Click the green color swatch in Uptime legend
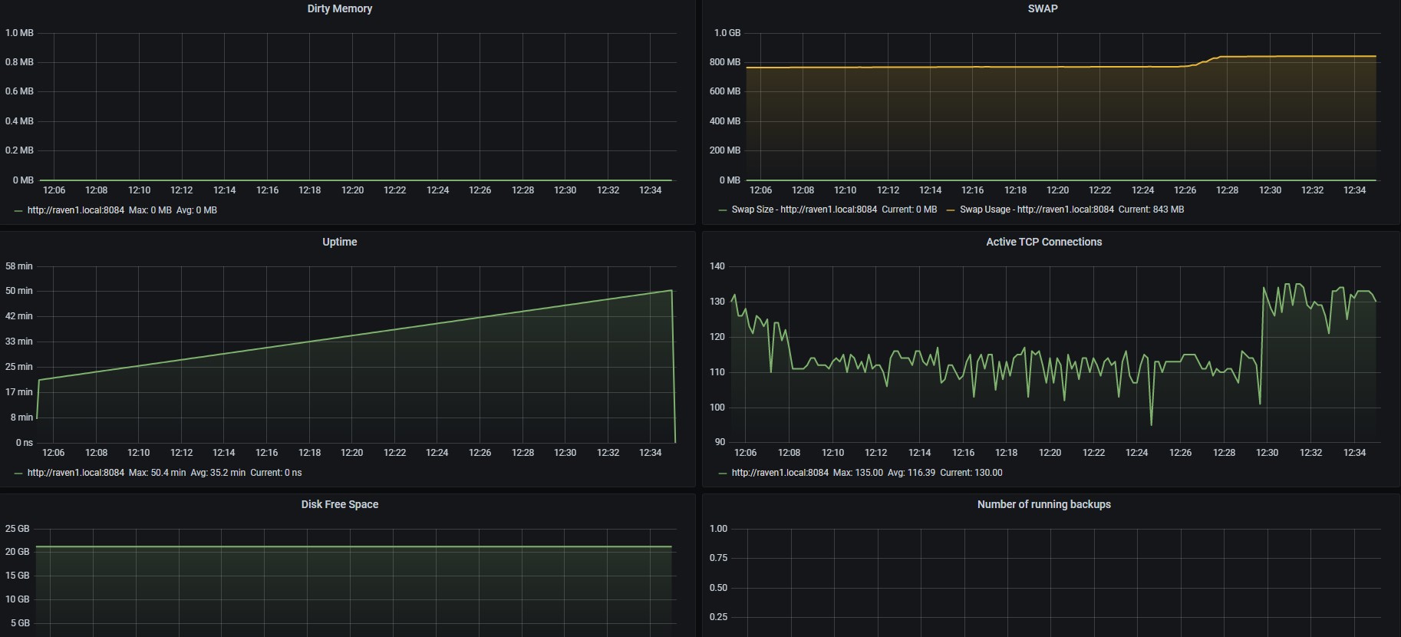 [18, 473]
